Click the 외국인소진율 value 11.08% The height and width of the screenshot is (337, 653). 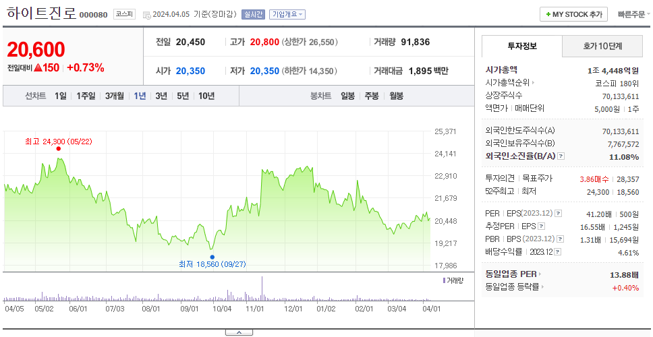pos(625,157)
